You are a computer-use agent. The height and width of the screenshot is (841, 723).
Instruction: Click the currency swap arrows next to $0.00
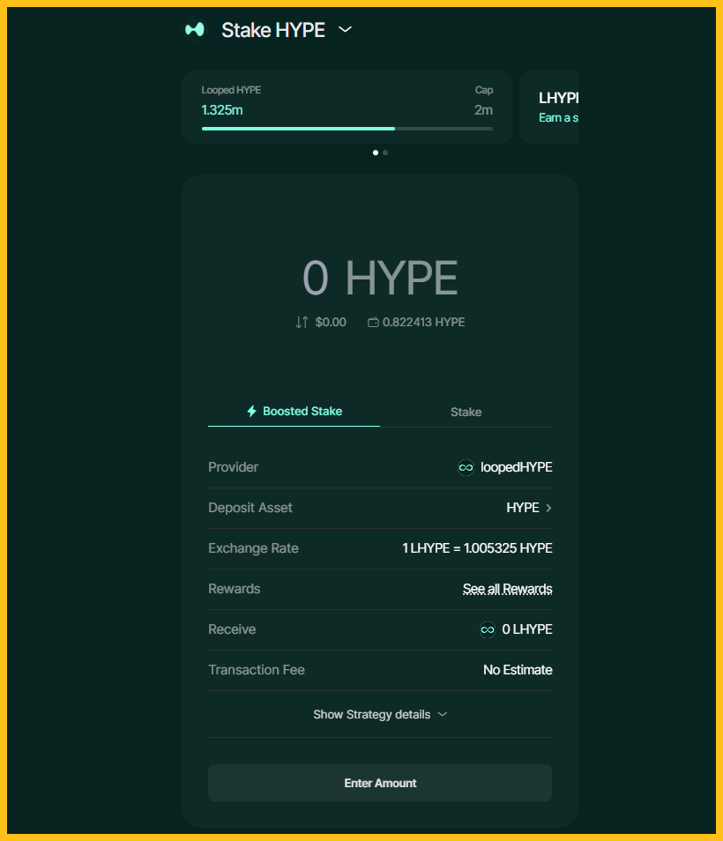(x=300, y=322)
